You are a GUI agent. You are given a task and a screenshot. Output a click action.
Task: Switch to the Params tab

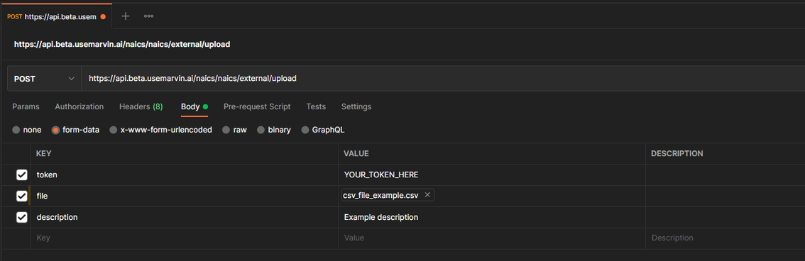tap(26, 106)
